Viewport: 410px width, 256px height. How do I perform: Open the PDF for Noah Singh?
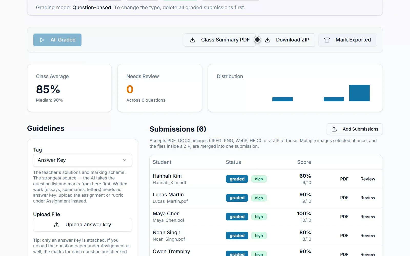tap(344, 236)
